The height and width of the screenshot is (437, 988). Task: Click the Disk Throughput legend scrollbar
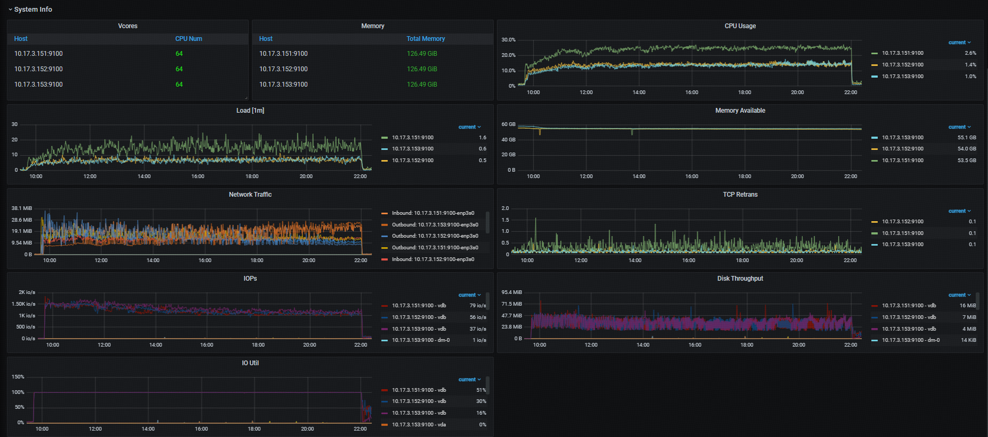click(977, 301)
